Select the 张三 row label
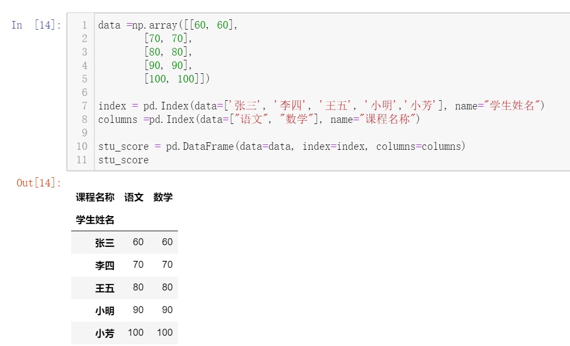The image size is (570, 346). point(105,243)
